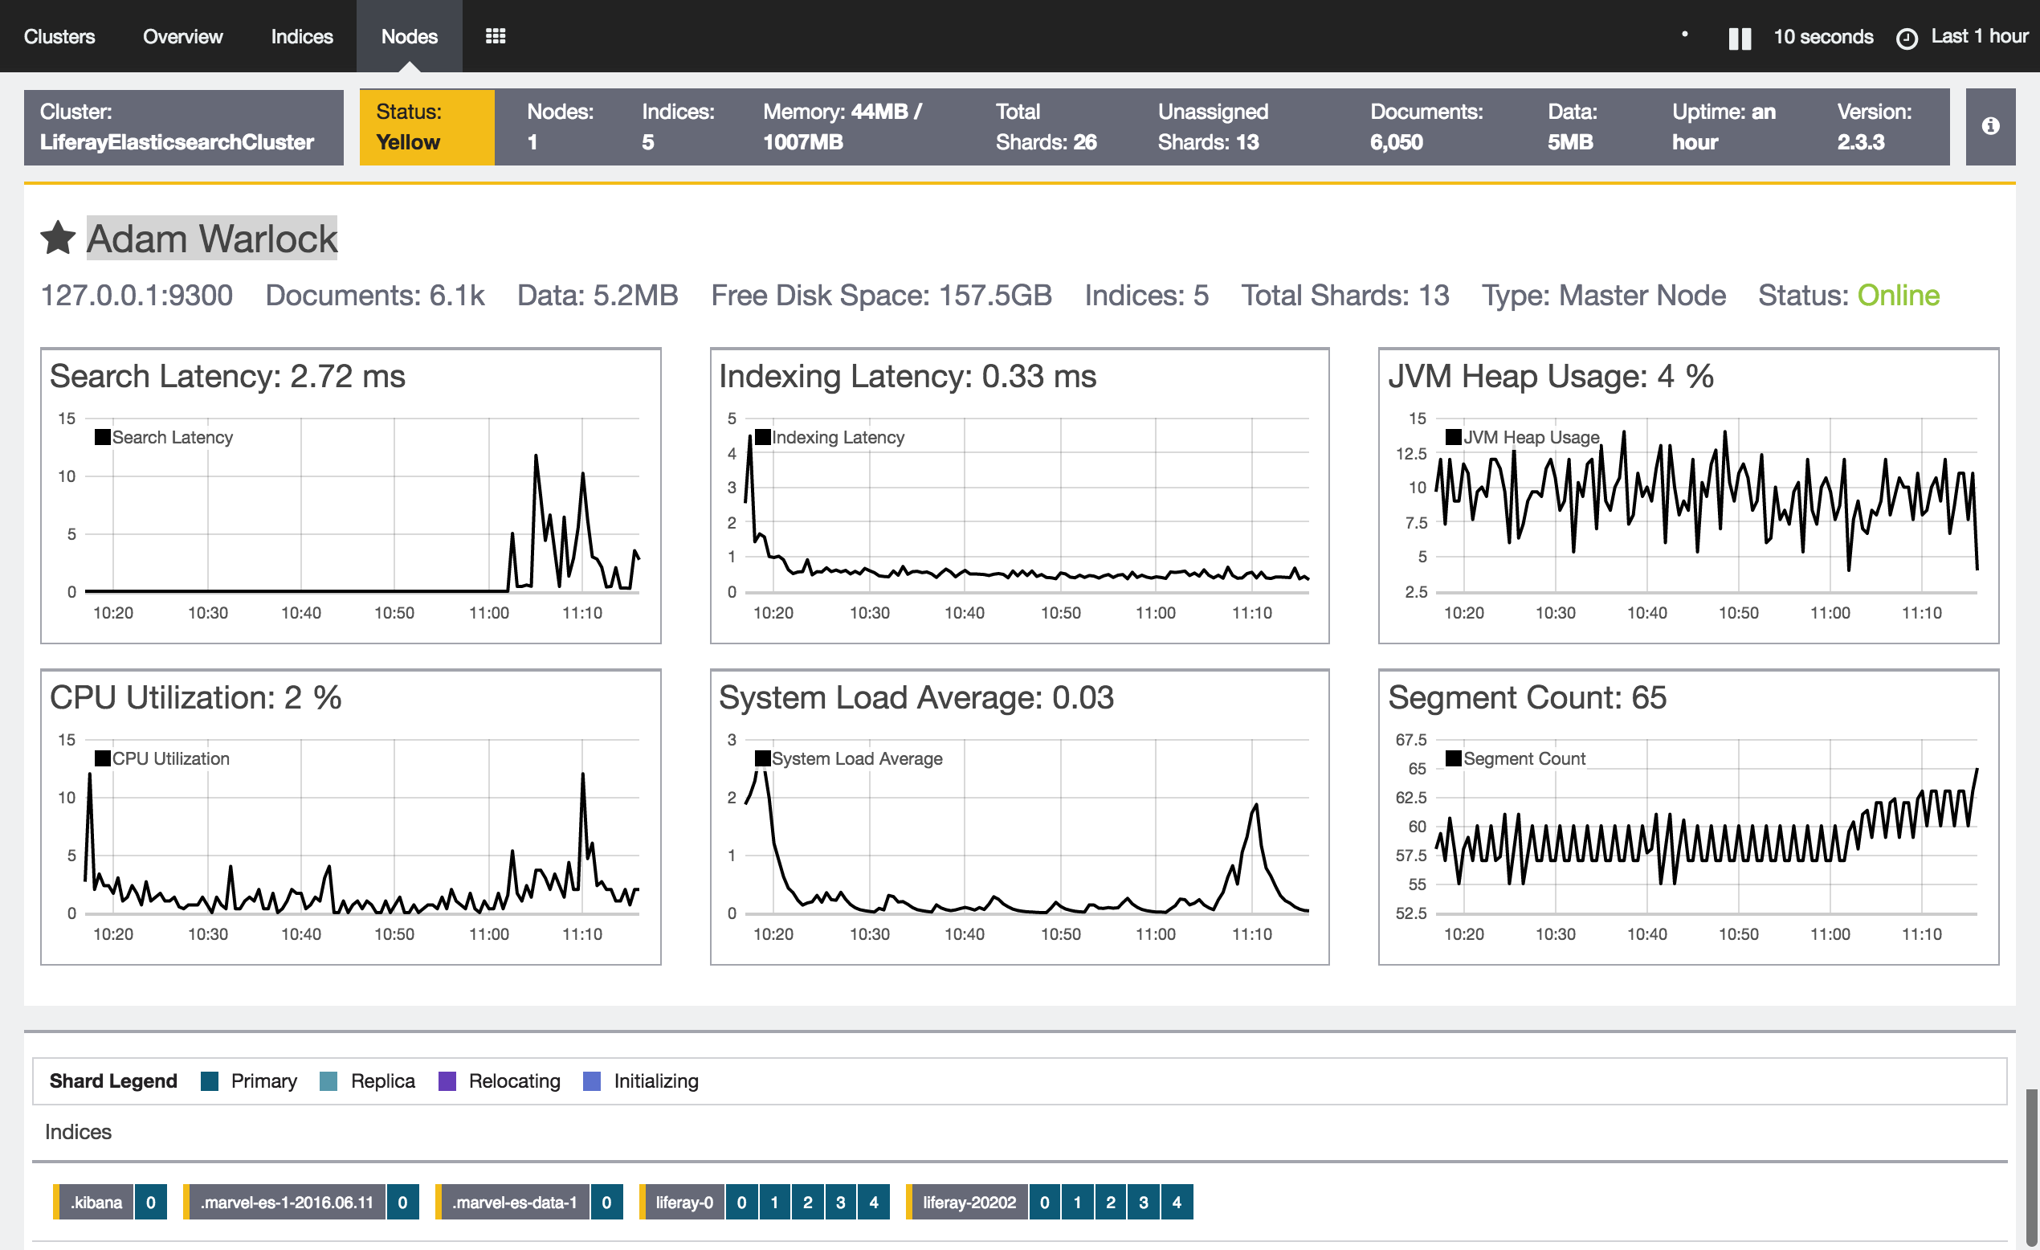Change the 10 seconds refresh interval
2040x1250 pixels.
coord(1822,36)
